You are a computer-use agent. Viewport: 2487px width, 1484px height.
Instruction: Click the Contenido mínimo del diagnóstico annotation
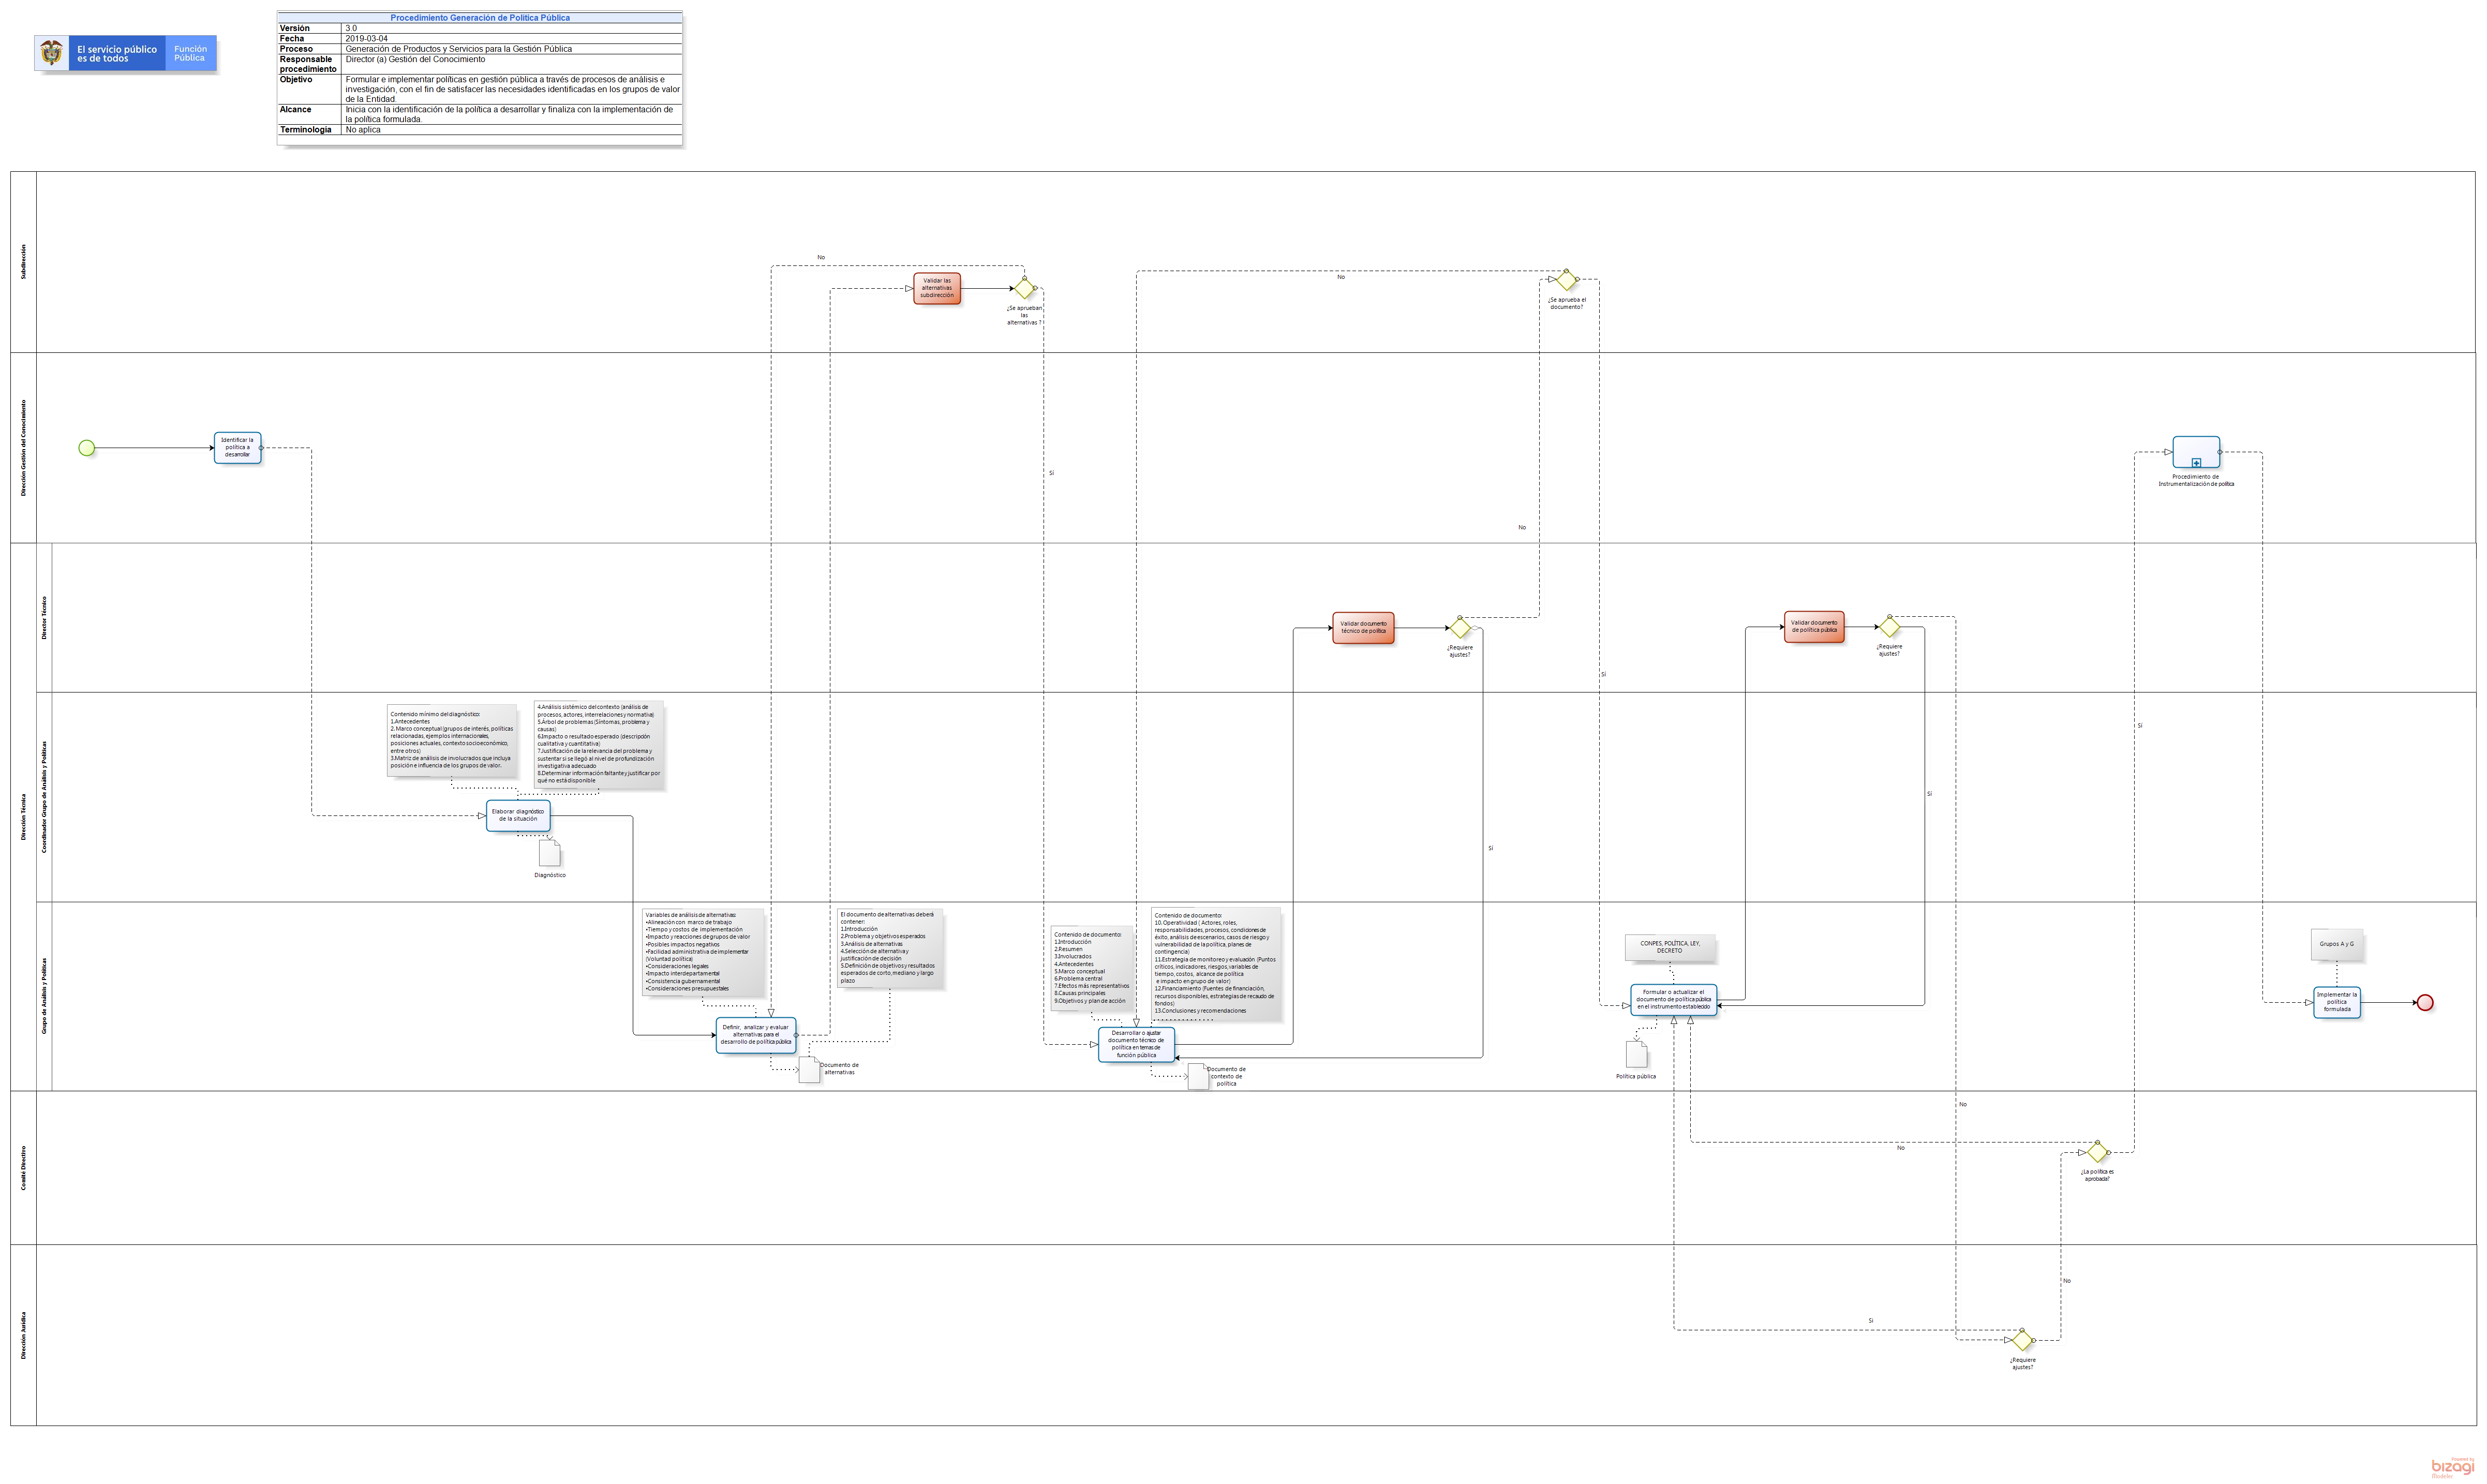452,740
